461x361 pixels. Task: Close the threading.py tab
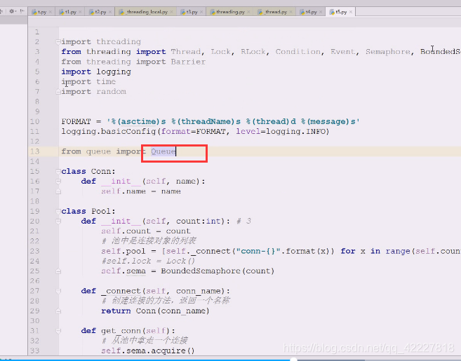248,12
